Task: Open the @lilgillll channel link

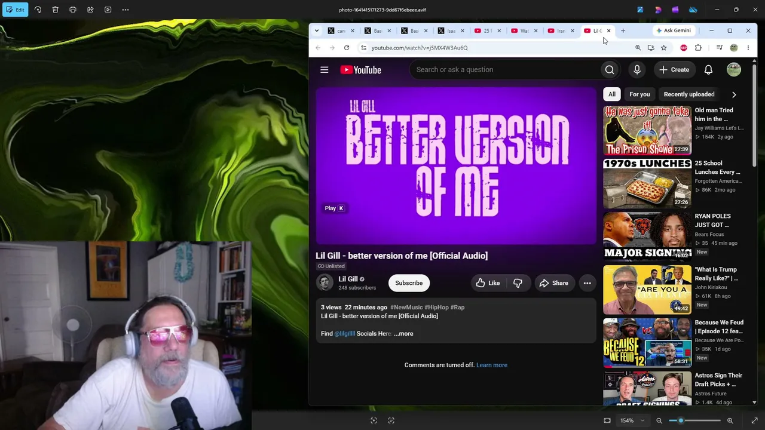Action: 345,334
